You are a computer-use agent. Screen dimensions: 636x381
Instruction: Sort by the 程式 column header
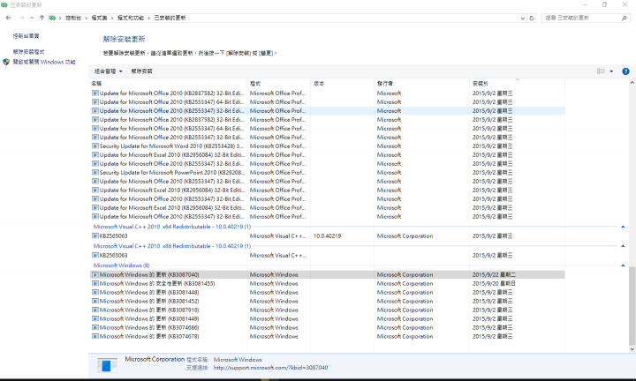point(278,84)
